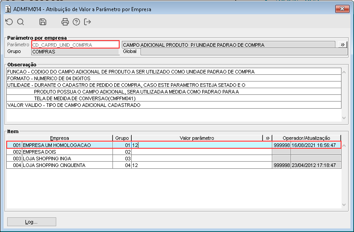This screenshot has width=354, height=232.
Task: Click the empty Global field
Action: (x=244, y=52)
